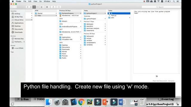Select Applications in the sidebar Favorites
The image size is (191, 107).
[x=19, y=23]
